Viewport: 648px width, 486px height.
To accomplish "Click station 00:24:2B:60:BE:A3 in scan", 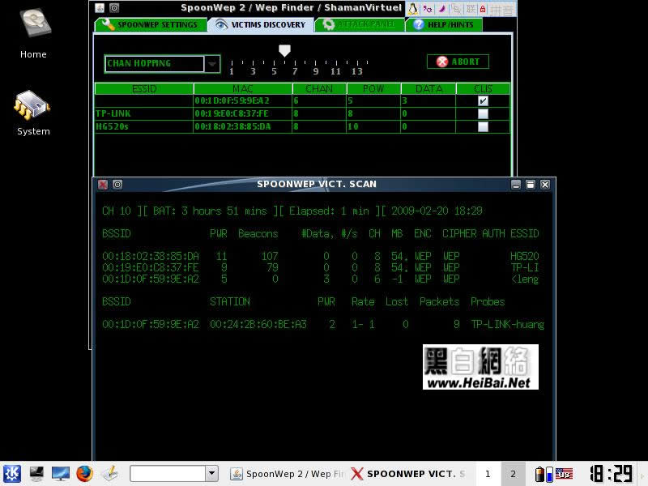I will 258,325.
